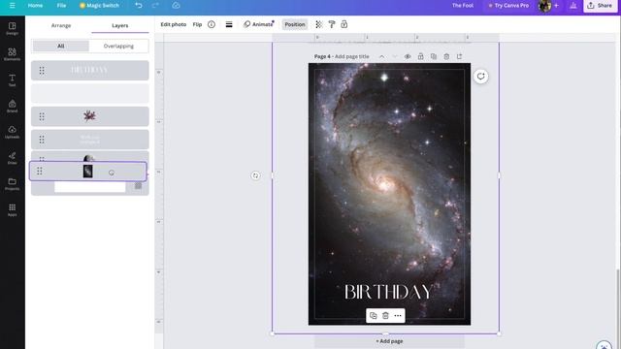Edit the Page 4 title field
Viewport: 621px width, 349px height.
[x=351, y=56]
